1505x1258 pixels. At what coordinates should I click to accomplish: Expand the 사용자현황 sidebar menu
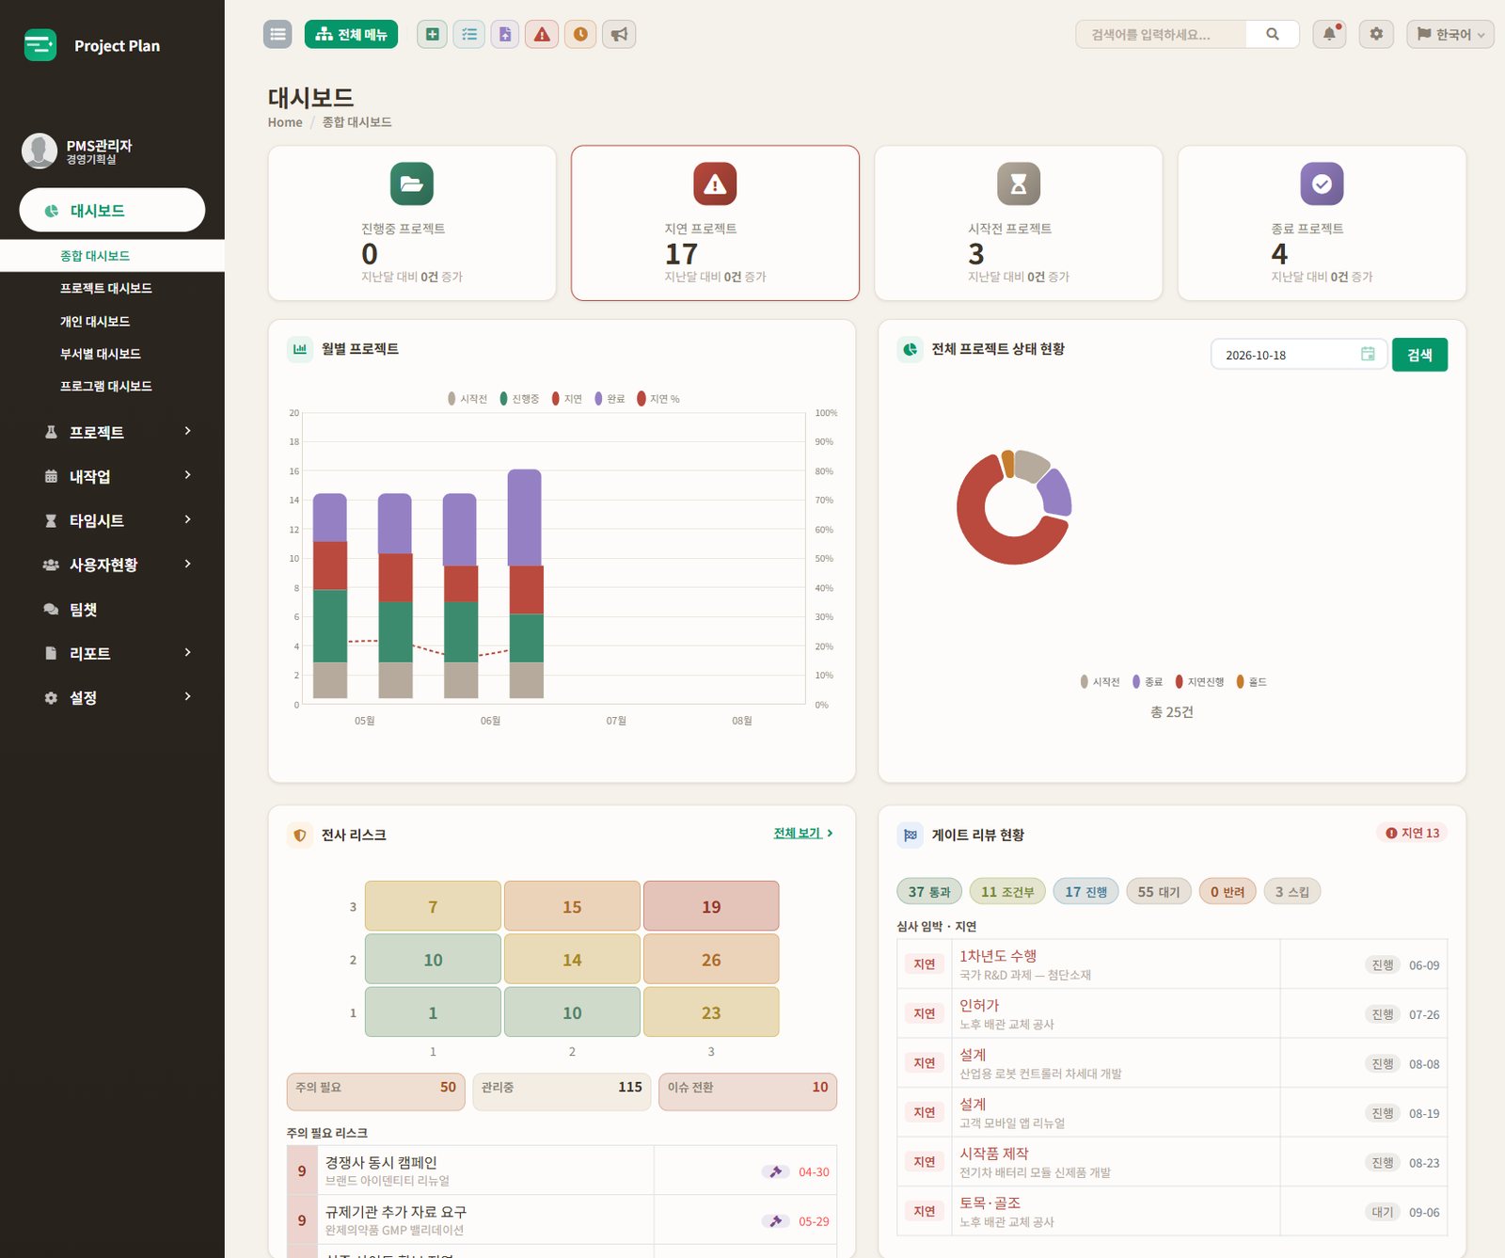(x=118, y=565)
